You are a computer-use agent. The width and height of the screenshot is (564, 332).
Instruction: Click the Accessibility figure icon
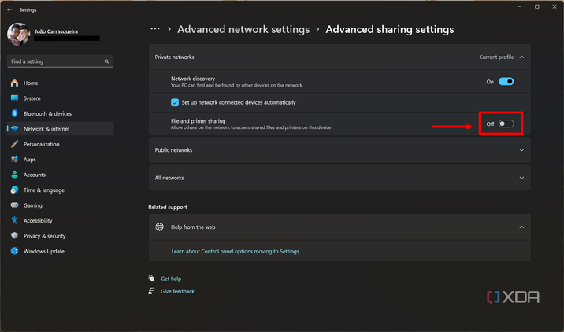click(x=14, y=220)
